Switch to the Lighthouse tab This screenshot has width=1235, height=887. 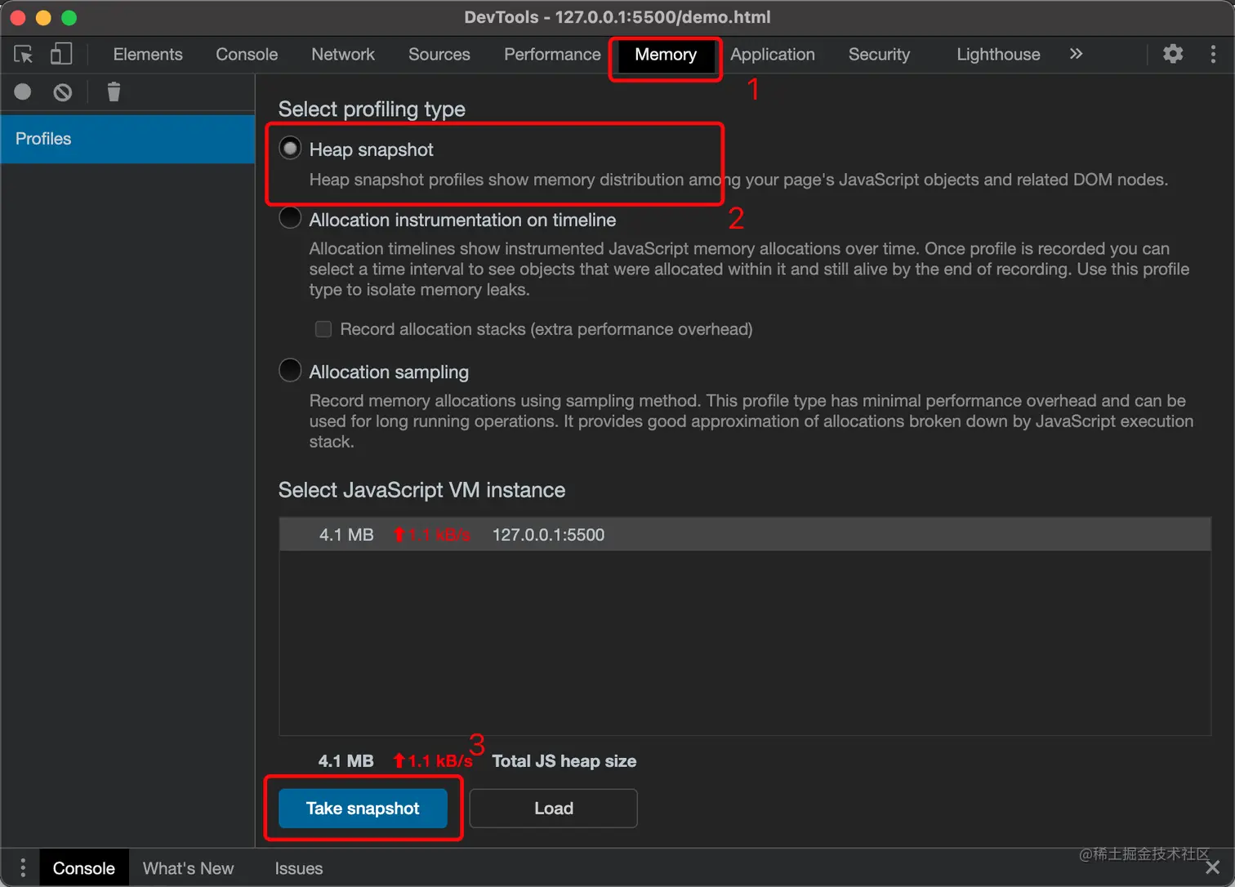pyautogui.click(x=998, y=54)
